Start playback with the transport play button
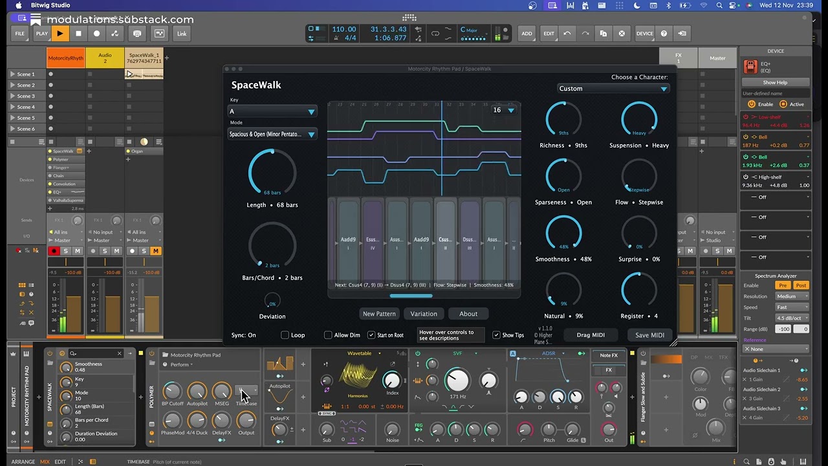Viewport: 828px width, 466px height. (x=60, y=34)
